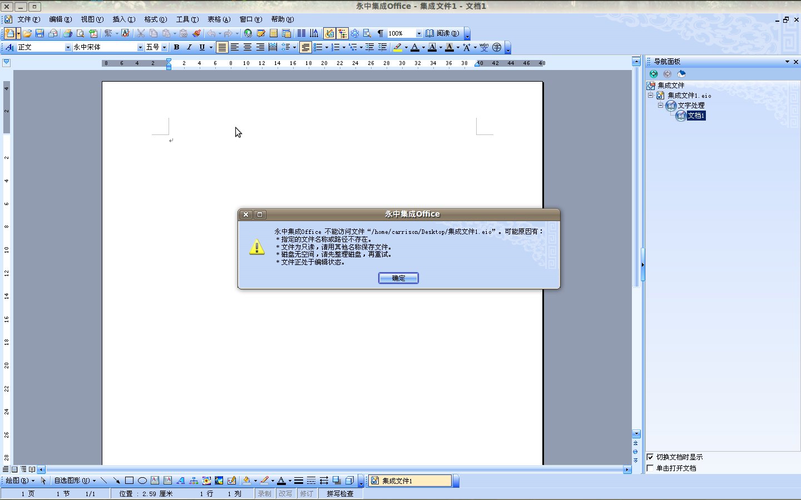Click the bulleted list icon
The image size is (801, 500).
point(318,47)
